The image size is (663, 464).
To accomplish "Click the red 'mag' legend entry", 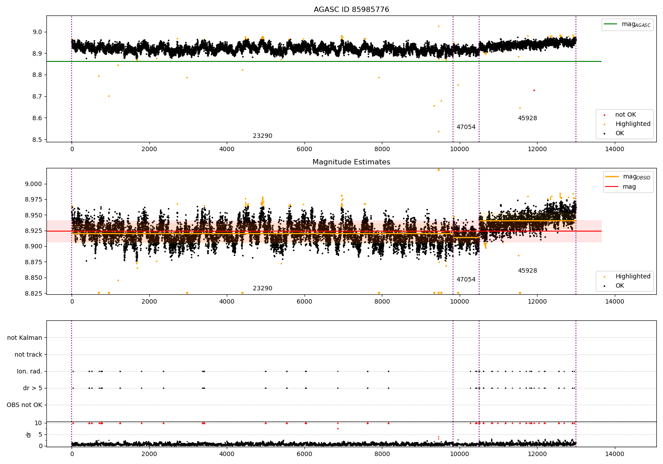I will click(x=621, y=187).
